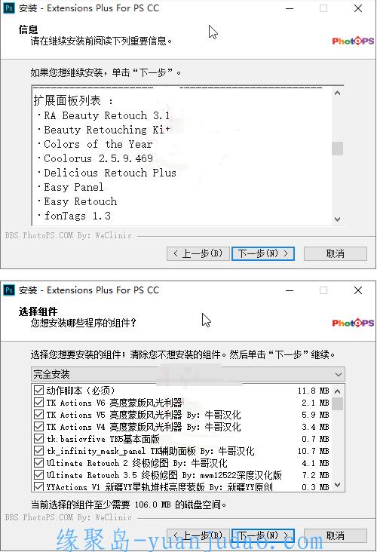Toggle TK Actions V6 component checkbox
Viewport: 377px width, 552px height.
point(38,403)
